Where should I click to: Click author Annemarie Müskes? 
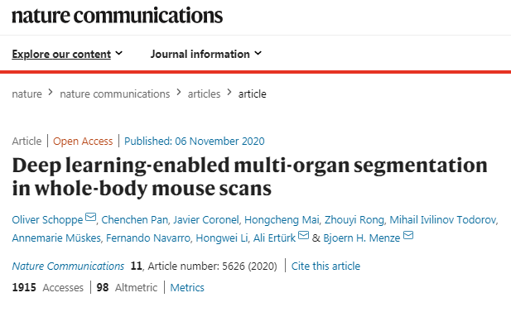pos(56,238)
